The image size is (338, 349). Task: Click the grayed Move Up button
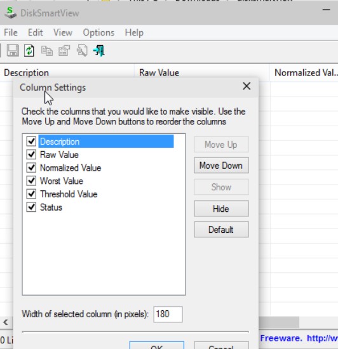click(x=221, y=145)
